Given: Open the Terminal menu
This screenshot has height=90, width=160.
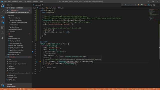Looking at the screenshot, I should [x=35, y=1].
